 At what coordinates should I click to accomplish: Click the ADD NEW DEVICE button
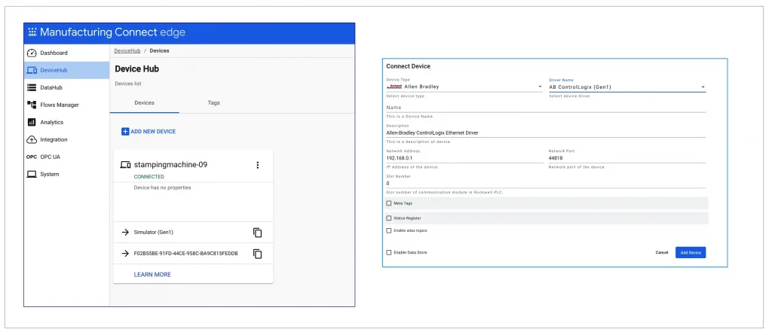(x=149, y=131)
